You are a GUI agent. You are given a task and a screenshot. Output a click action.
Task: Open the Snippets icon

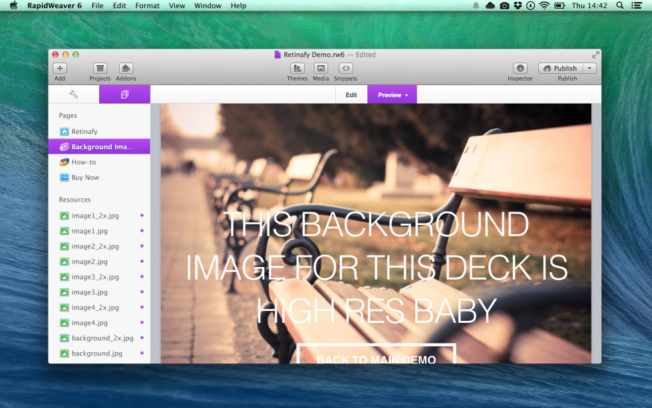(x=345, y=68)
